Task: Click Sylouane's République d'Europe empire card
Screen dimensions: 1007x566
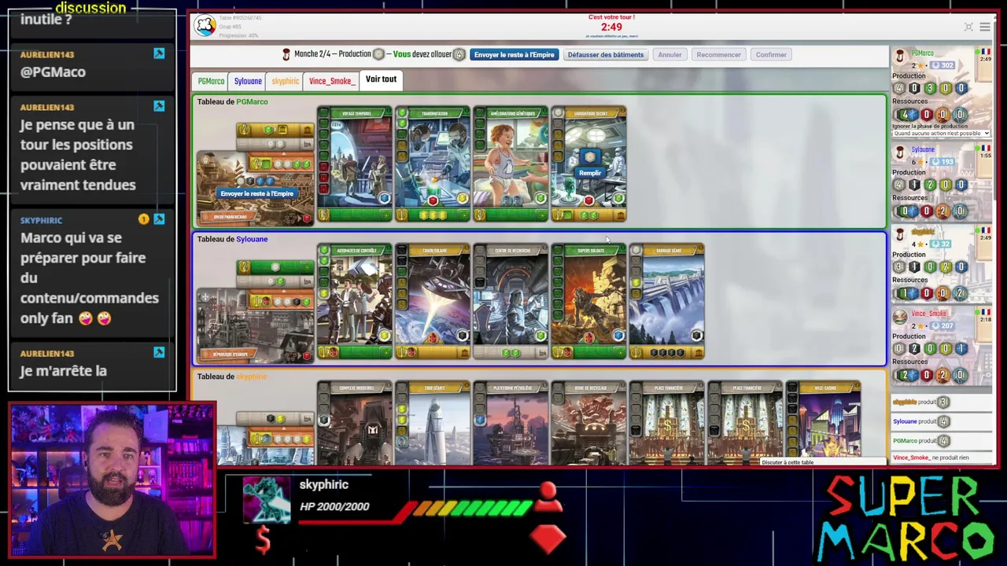Action: point(256,325)
